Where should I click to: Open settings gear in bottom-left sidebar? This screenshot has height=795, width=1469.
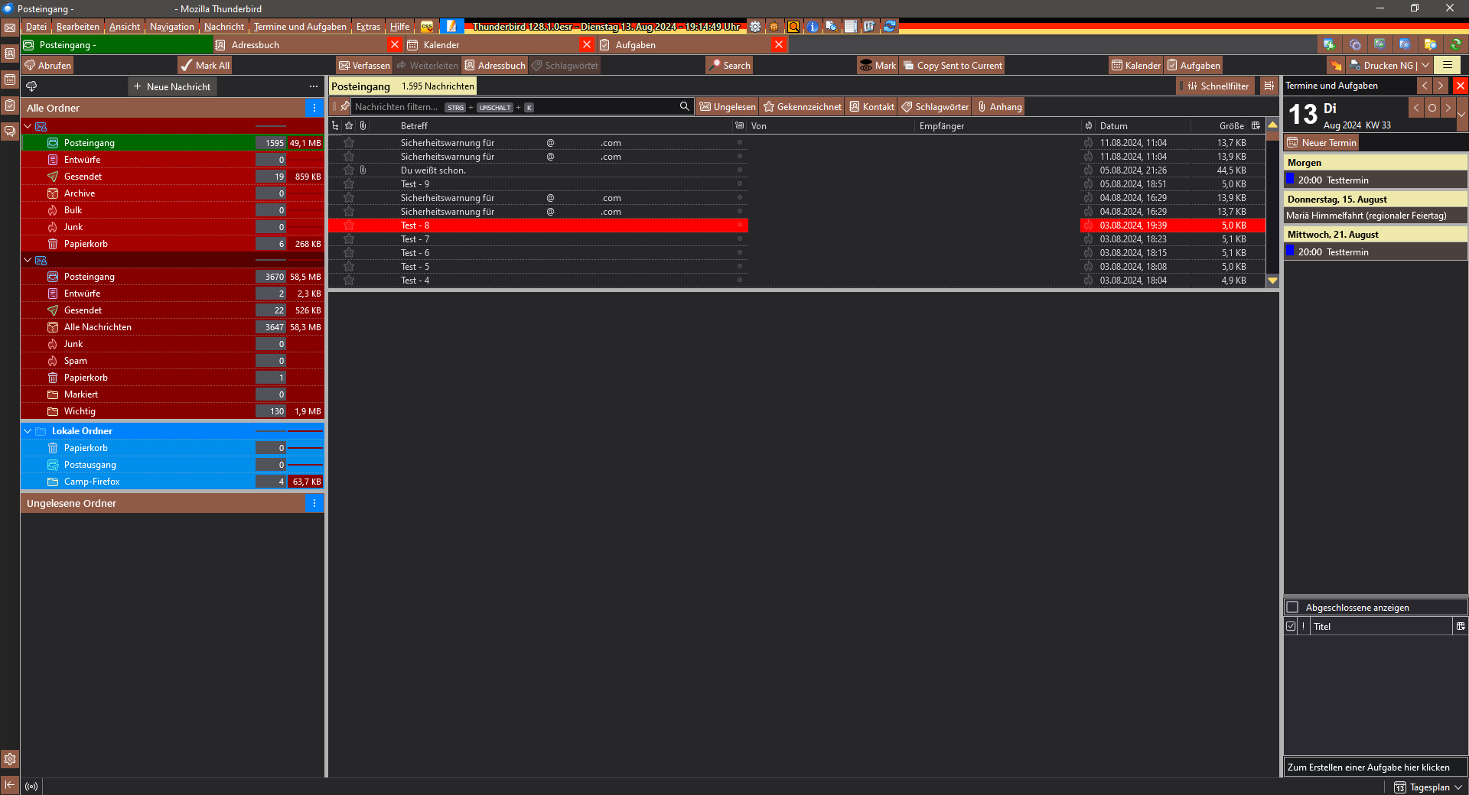(x=10, y=759)
